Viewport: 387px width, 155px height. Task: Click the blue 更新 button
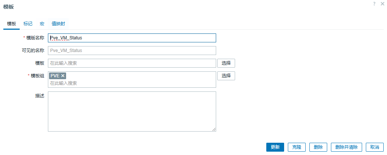(x=275, y=147)
